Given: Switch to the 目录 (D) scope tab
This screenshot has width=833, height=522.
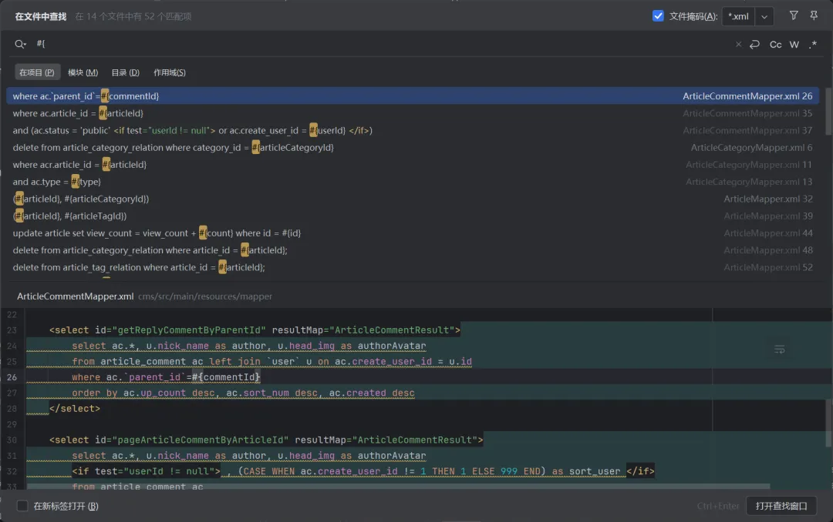Looking at the screenshot, I should click(126, 72).
